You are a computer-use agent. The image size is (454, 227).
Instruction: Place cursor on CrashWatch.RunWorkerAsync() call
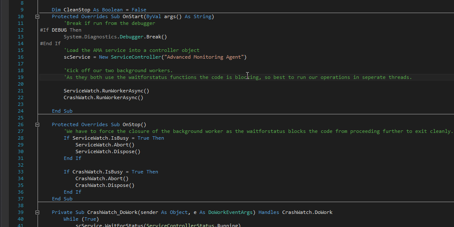103,97
